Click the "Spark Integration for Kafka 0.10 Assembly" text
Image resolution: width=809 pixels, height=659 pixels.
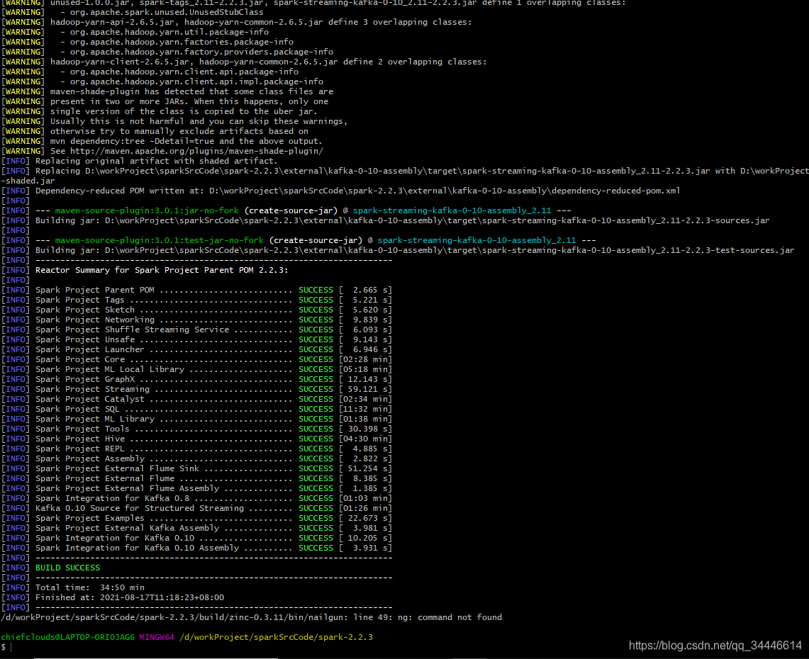(x=137, y=548)
